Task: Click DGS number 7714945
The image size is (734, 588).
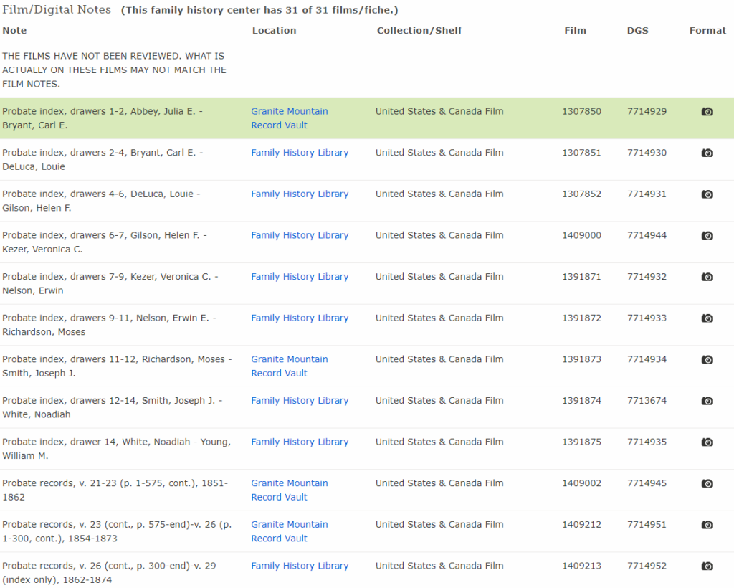Action: coord(647,483)
